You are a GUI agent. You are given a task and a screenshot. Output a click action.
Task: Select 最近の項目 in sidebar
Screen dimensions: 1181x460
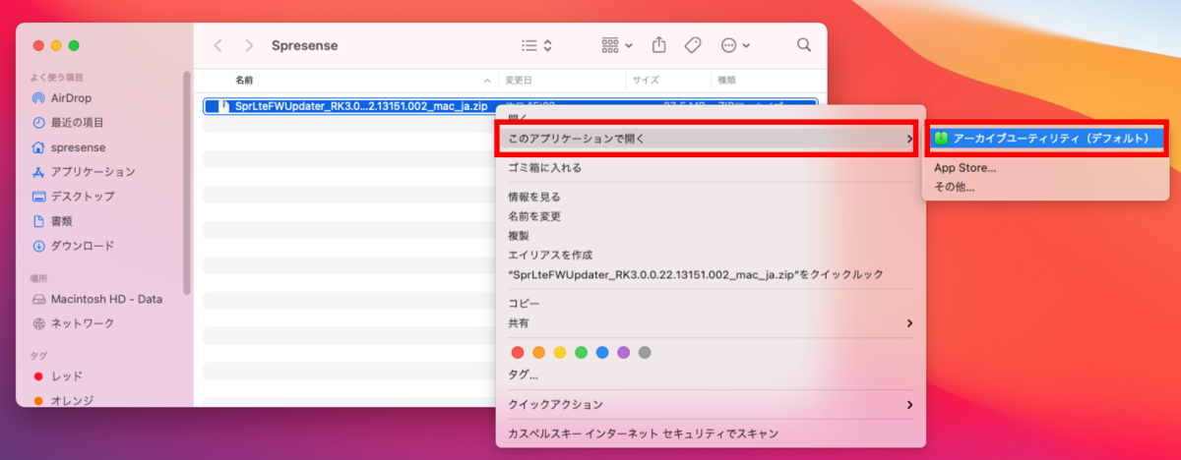(77, 123)
